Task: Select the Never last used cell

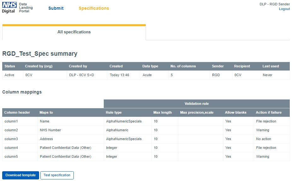Action: pyautogui.click(x=275, y=75)
